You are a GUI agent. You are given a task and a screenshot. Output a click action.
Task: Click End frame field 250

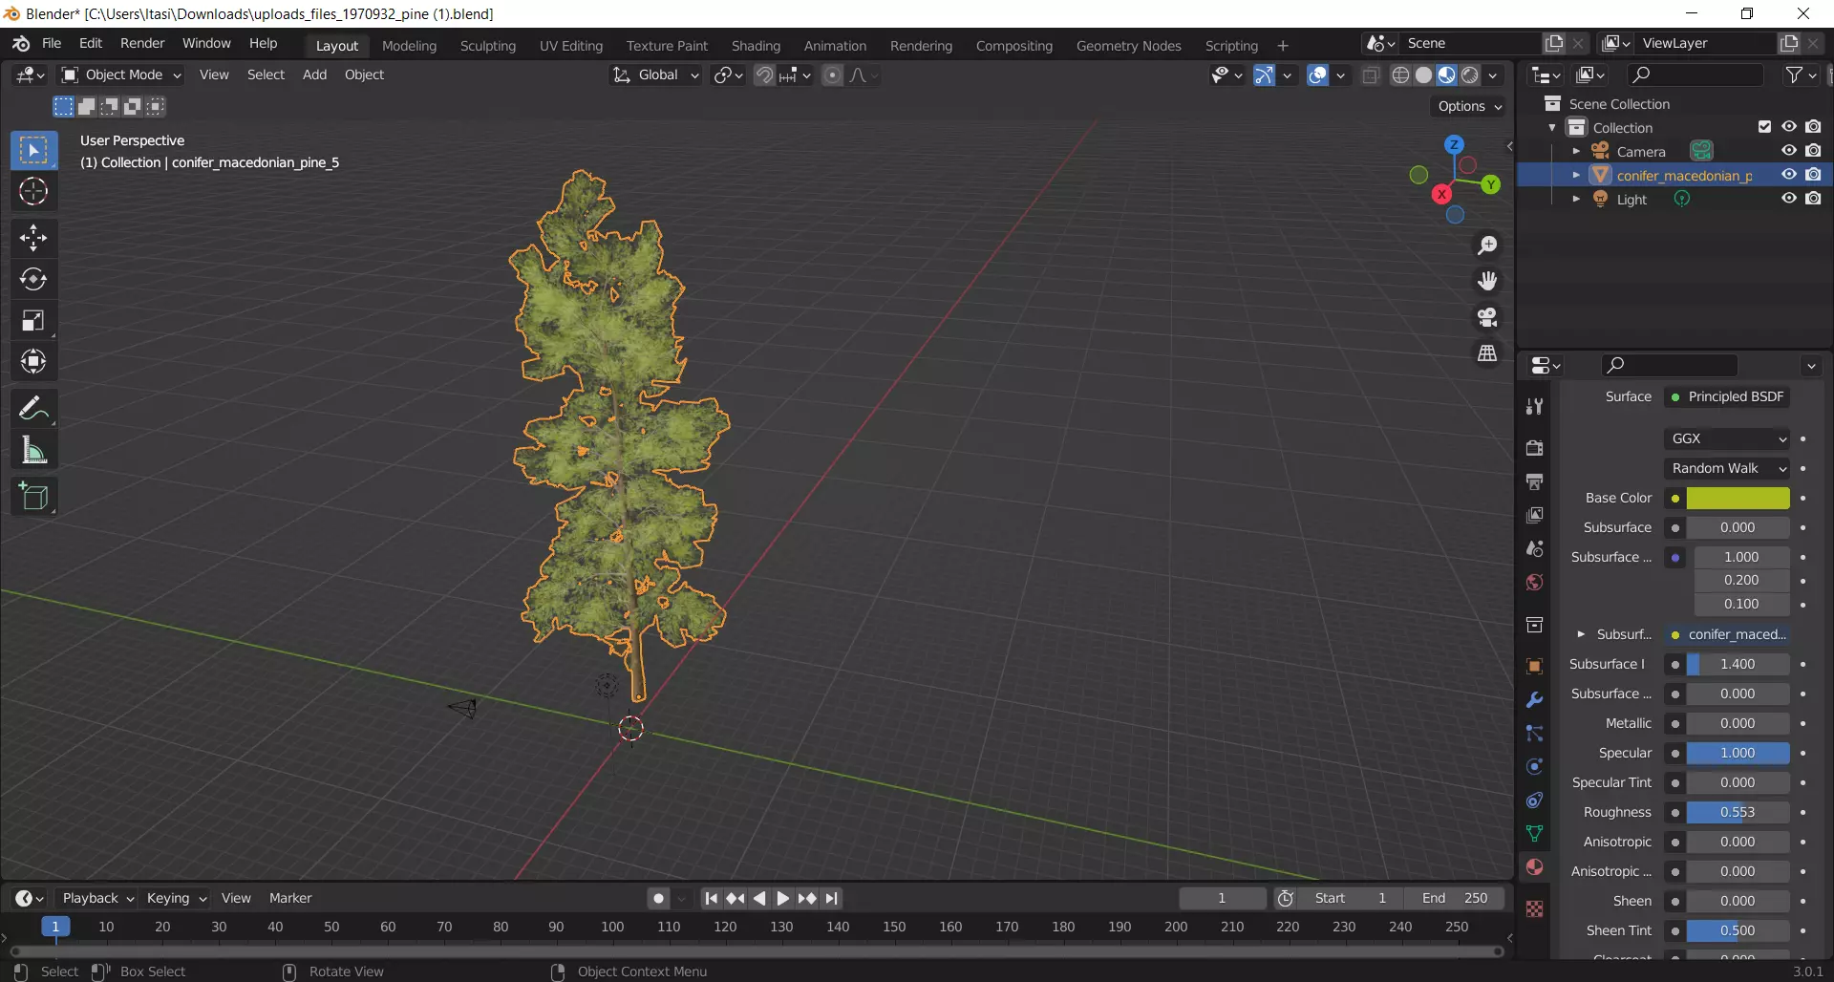1455,898
